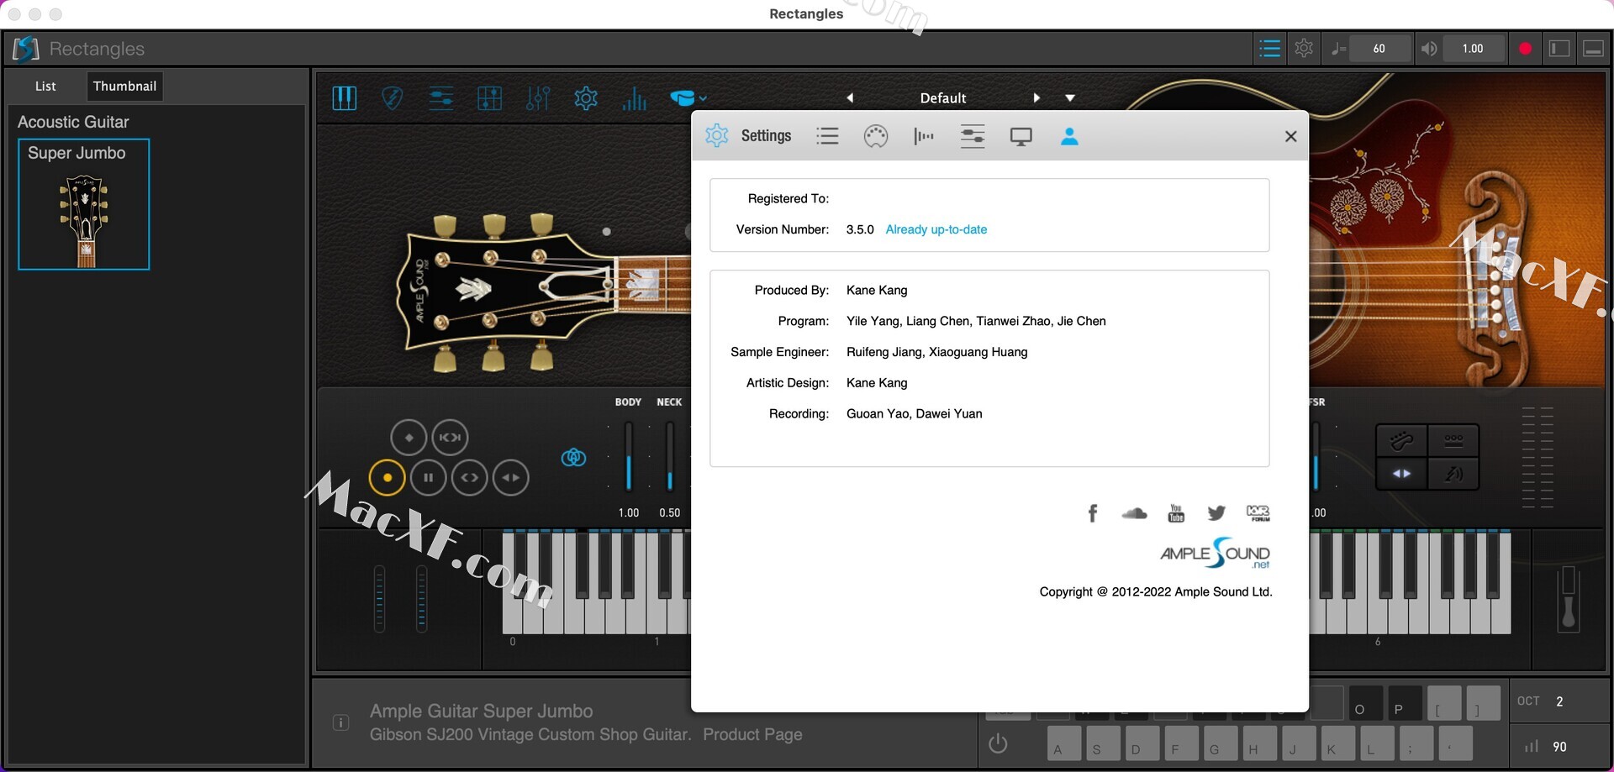Toggle the left sidebar panel visibility
Image resolution: width=1614 pixels, height=772 pixels.
point(1559,49)
